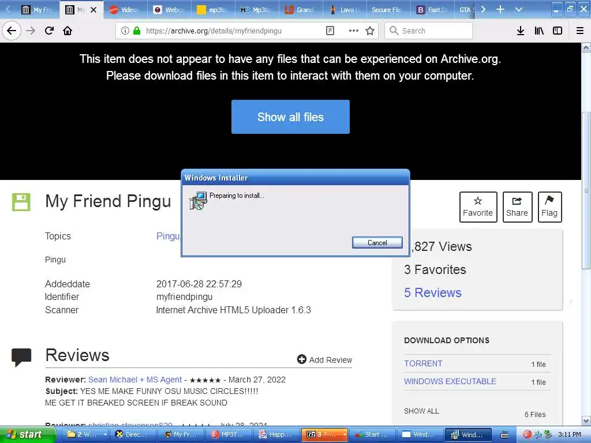Switch to the first My Friend tab

tap(36, 10)
